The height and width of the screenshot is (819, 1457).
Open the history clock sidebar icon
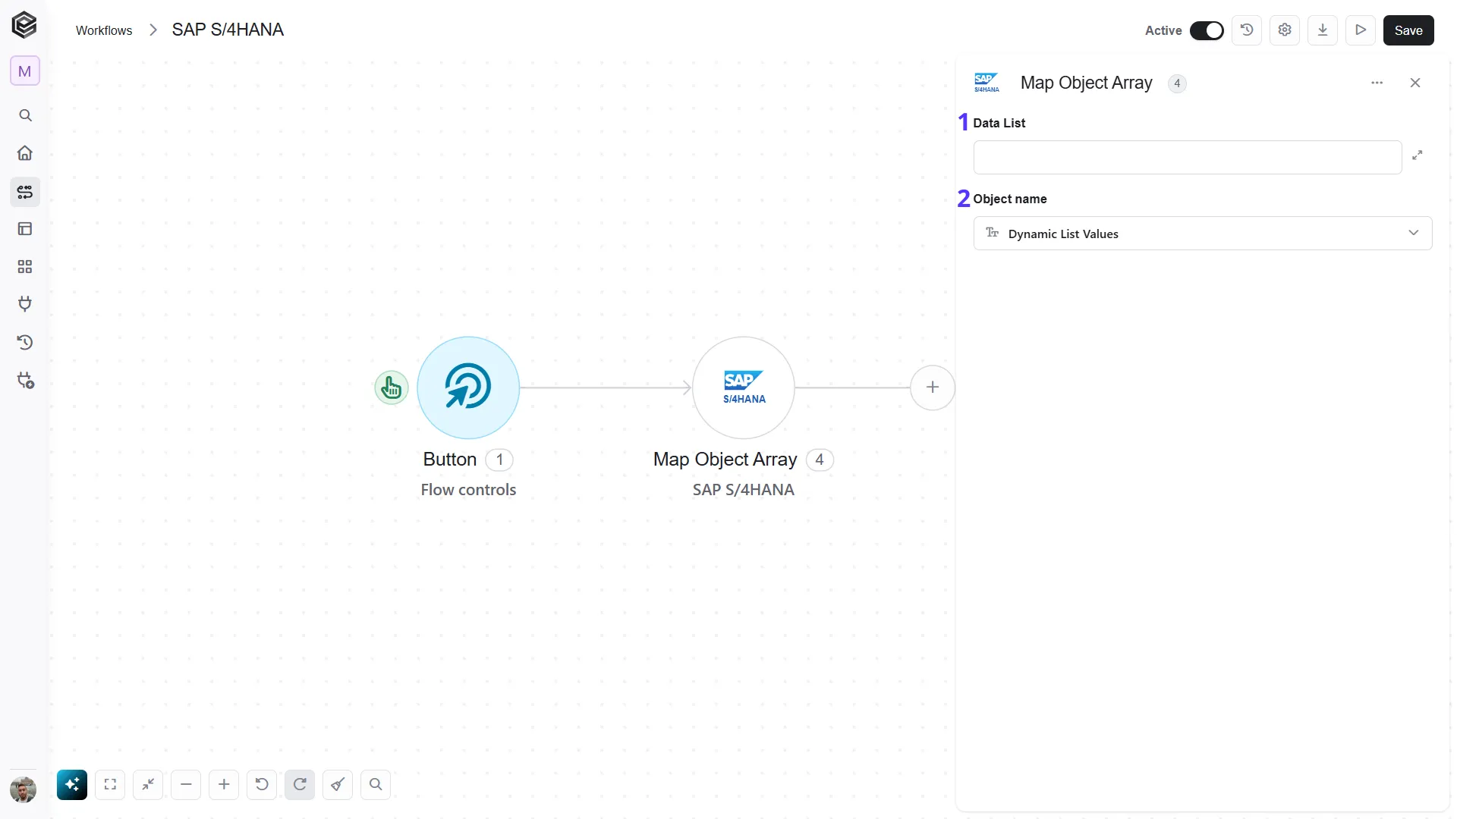point(25,342)
